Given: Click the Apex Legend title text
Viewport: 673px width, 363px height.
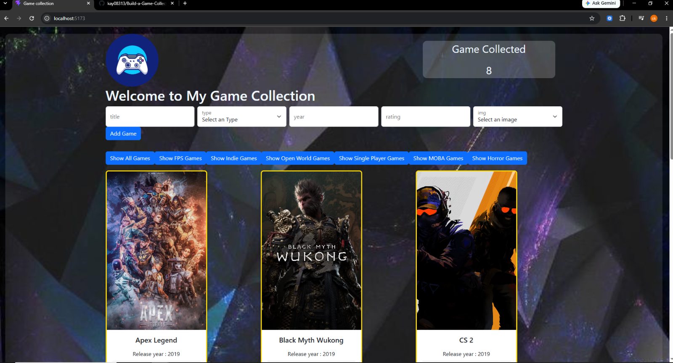Looking at the screenshot, I should coord(156,340).
